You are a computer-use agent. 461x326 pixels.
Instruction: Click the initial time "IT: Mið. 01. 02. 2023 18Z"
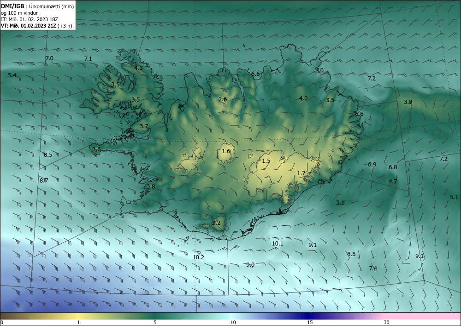click(x=30, y=19)
